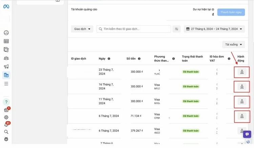Open the Billing icon highlighted in sidebar
Viewport: 254px width, 148px height.
pyautogui.click(x=6, y=75)
